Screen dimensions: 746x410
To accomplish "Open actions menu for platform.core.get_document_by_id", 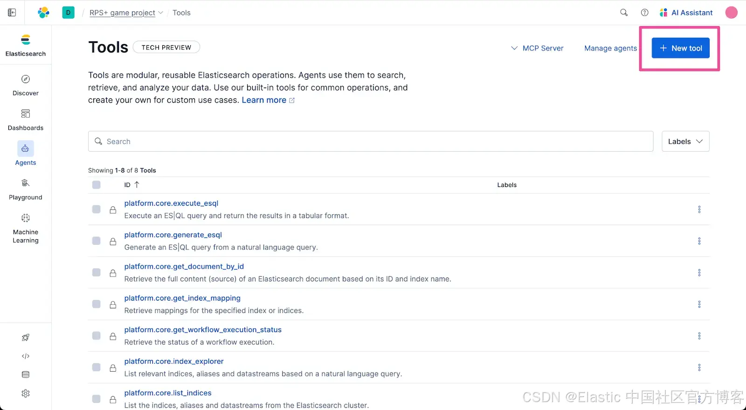I will (x=699, y=273).
